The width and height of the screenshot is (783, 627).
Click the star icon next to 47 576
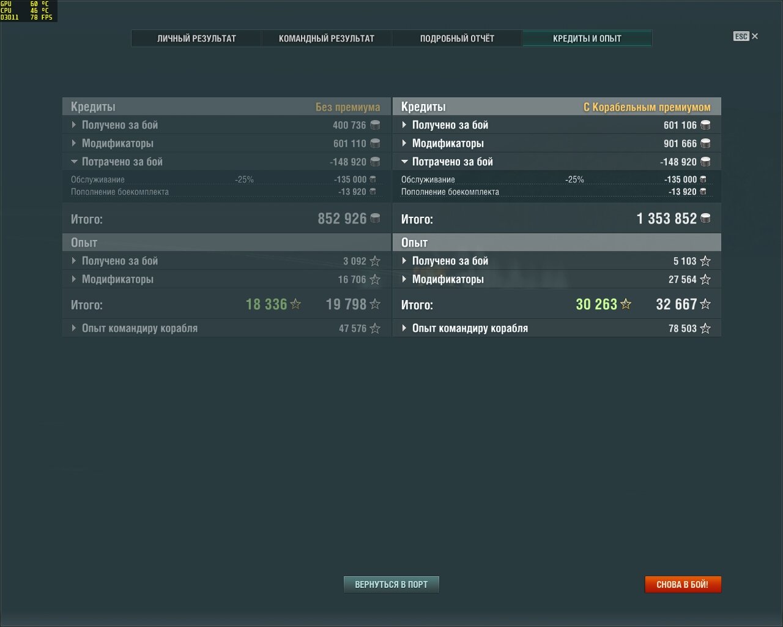click(x=375, y=329)
